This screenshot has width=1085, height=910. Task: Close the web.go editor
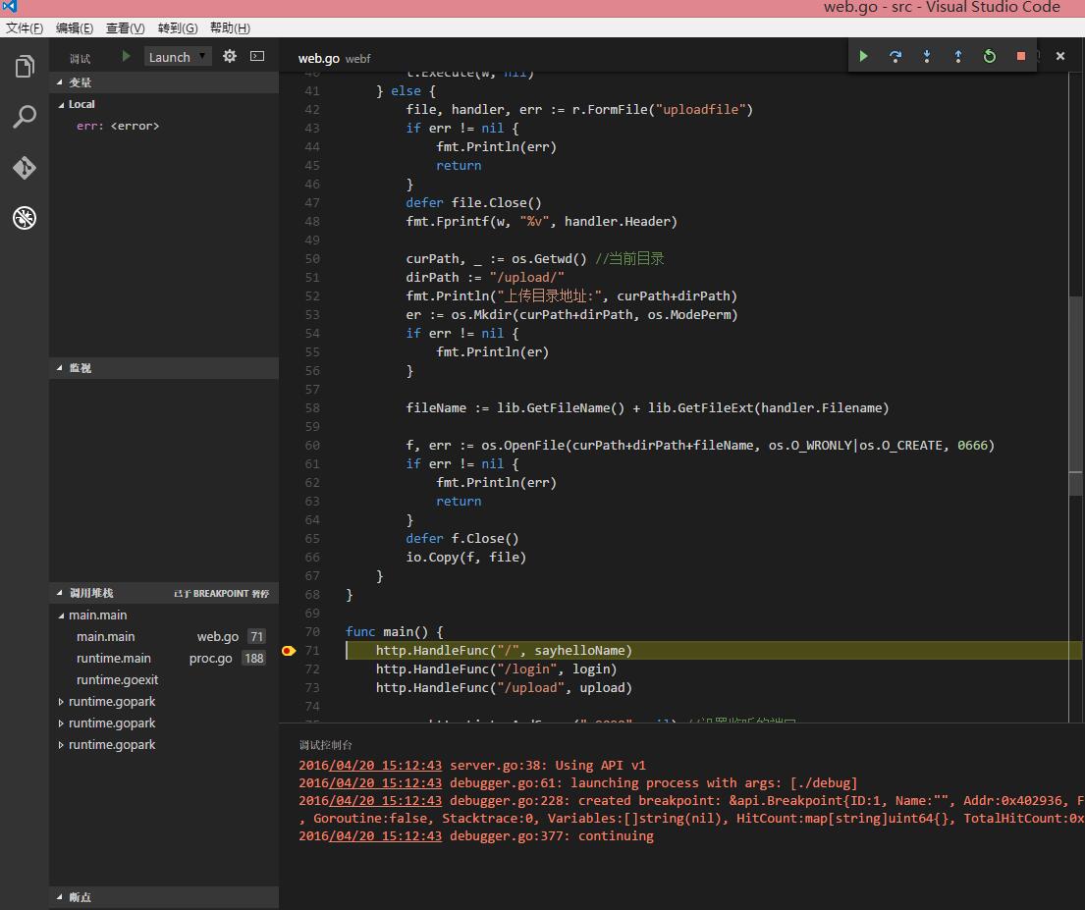point(1060,56)
